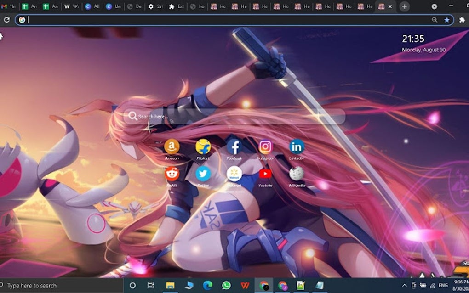The width and height of the screenshot is (469, 293).
Task: Open a new tab with the plus button
Action: pyautogui.click(x=404, y=6)
